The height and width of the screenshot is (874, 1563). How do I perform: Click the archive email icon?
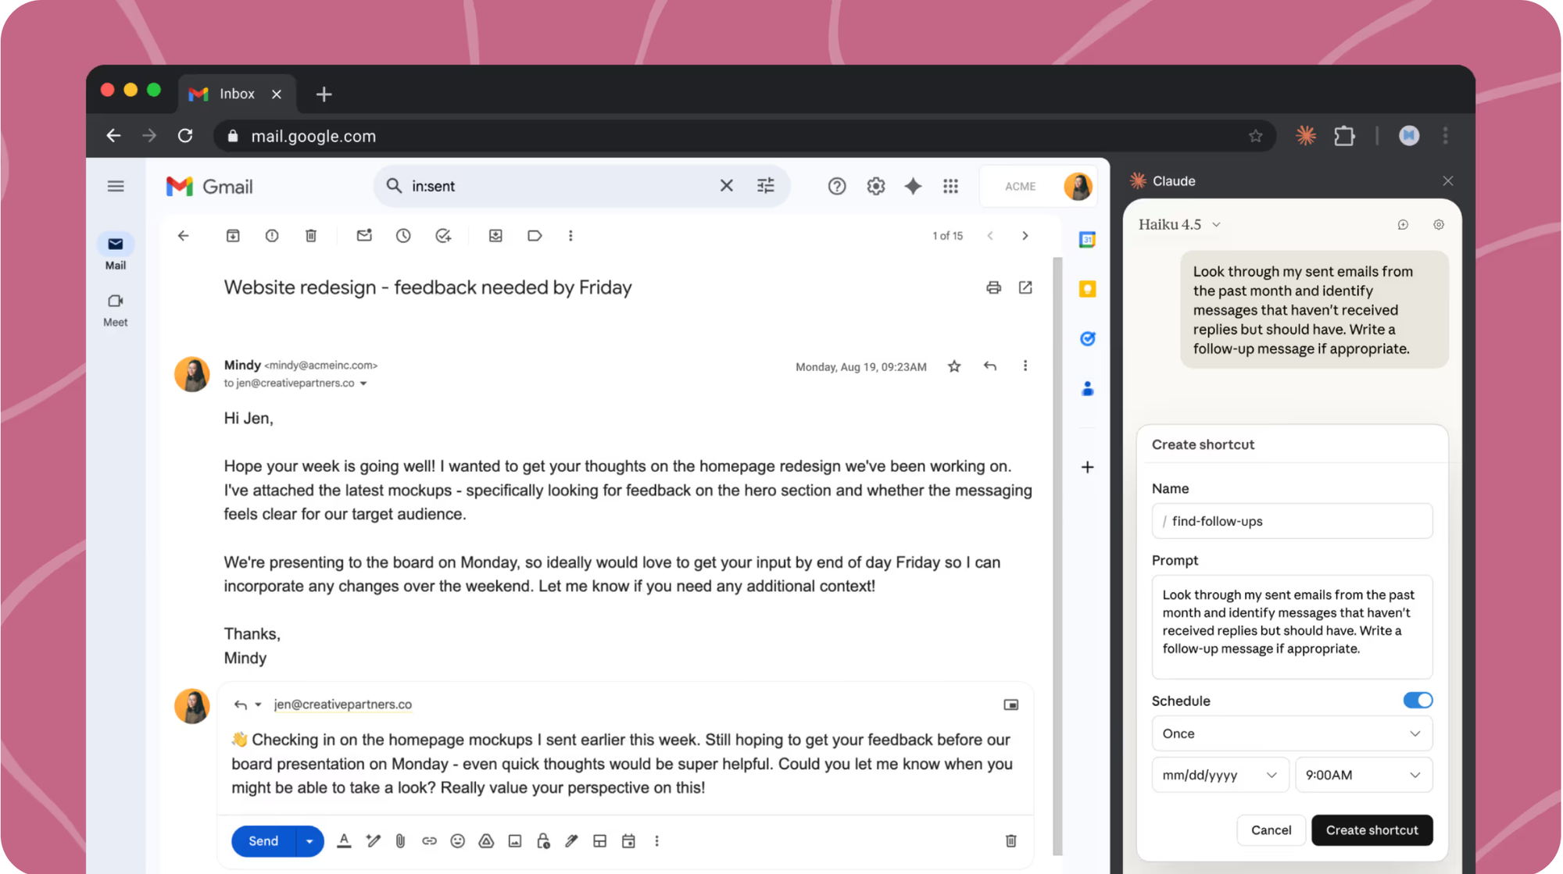click(x=233, y=236)
